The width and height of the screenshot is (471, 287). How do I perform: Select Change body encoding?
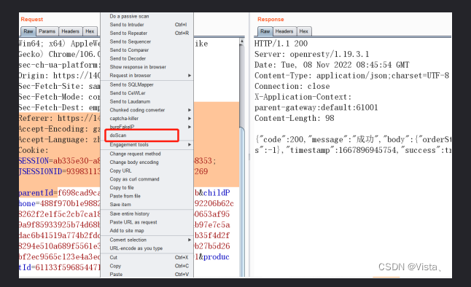point(147,162)
